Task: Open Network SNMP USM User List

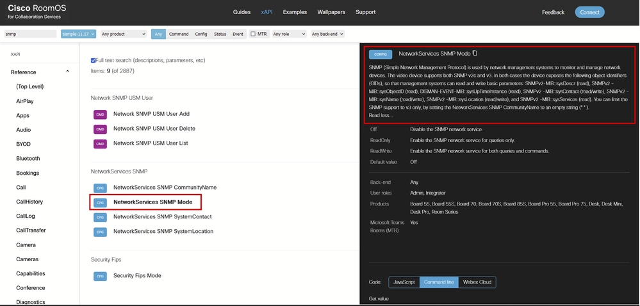Action: [x=151, y=143]
